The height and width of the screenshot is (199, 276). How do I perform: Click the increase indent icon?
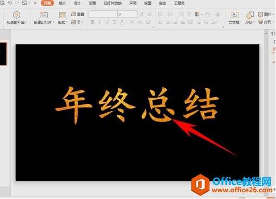[x=189, y=14]
